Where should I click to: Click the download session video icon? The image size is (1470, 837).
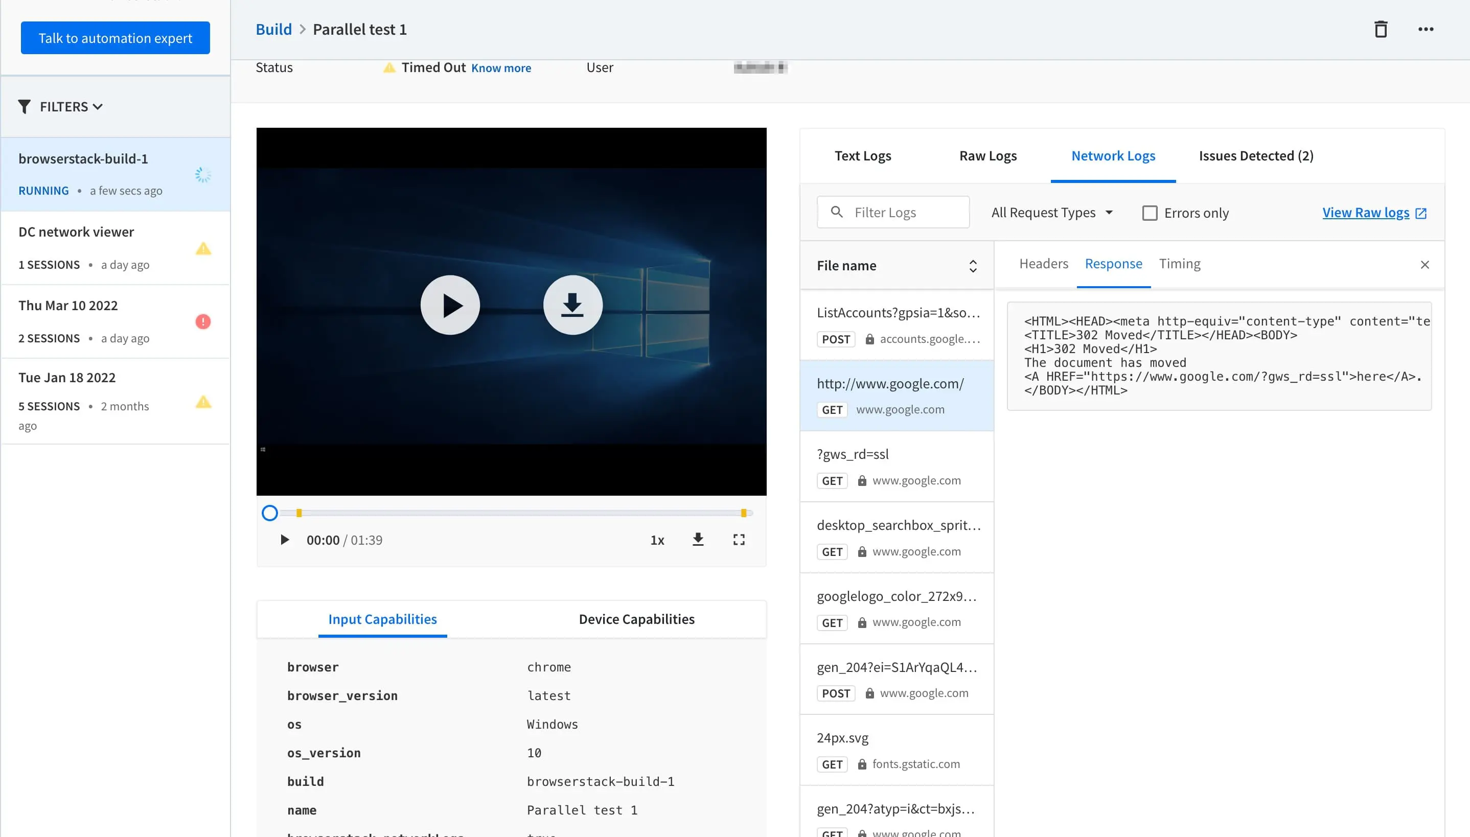(571, 304)
